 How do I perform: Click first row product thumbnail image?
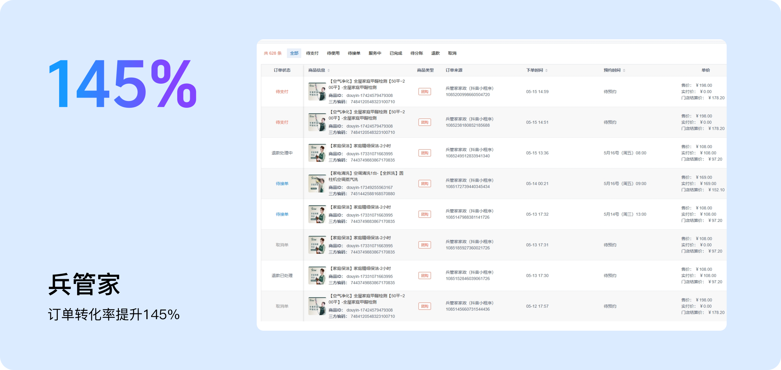point(317,91)
